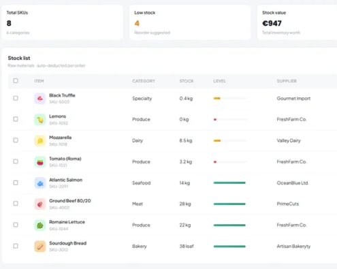Viewport: 337px width, 269px height.
Task: Click the SUPPLIER column header
Action: pyautogui.click(x=287, y=81)
